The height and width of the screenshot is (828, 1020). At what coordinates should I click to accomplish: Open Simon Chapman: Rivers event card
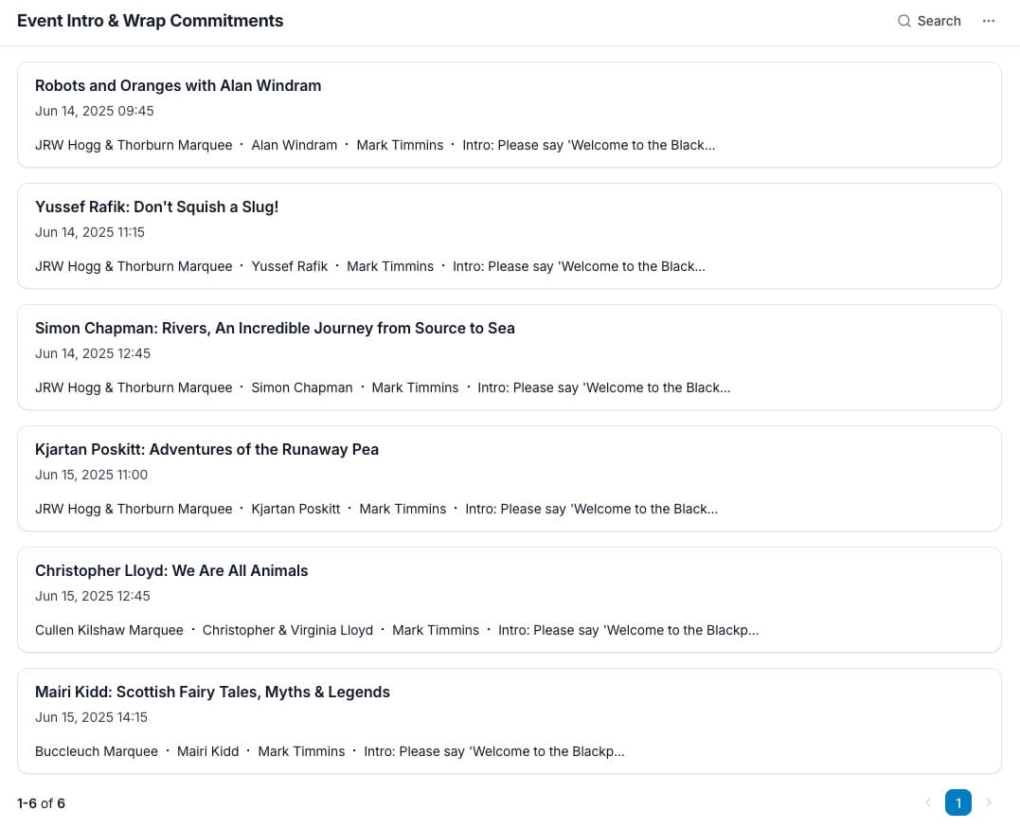pyautogui.click(x=509, y=357)
